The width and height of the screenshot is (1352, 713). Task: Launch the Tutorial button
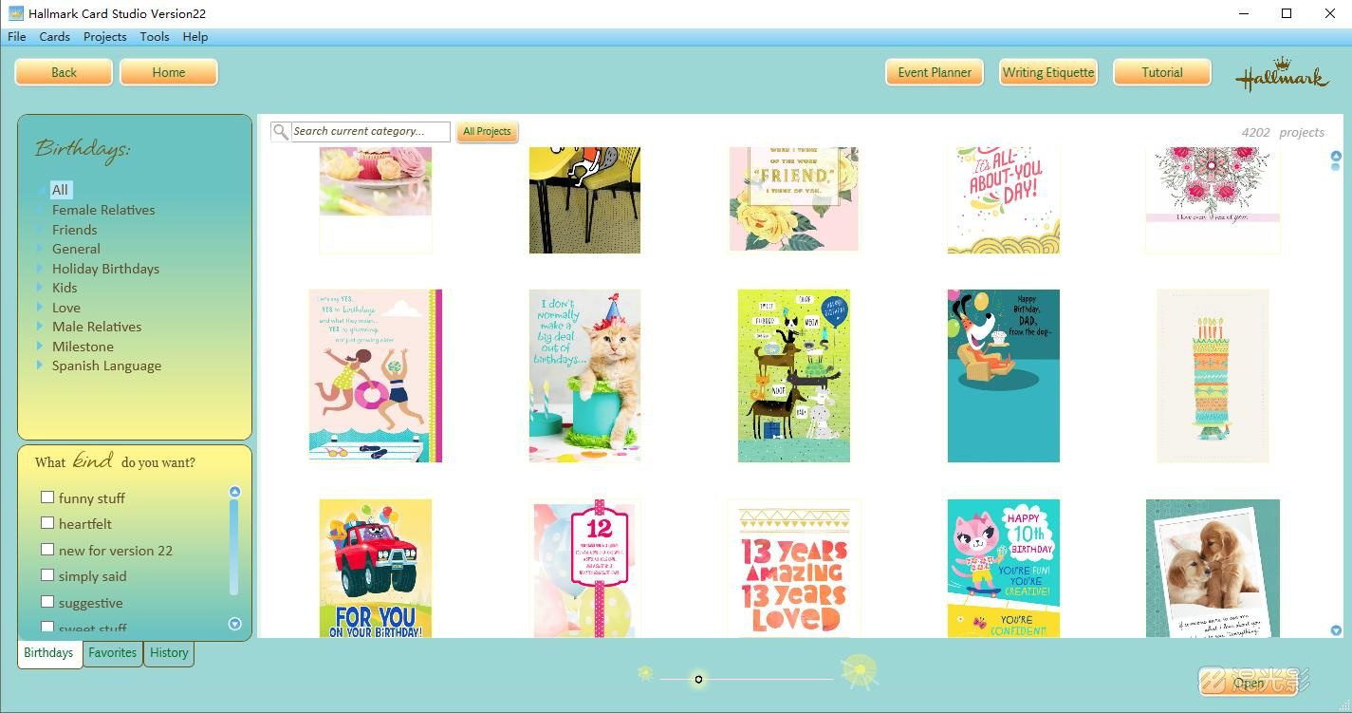click(x=1162, y=72)
